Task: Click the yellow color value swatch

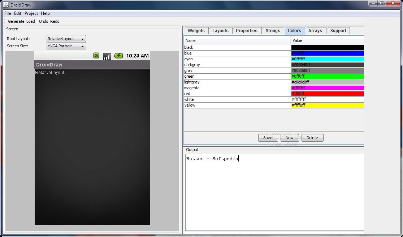Action: coord(328,105)
